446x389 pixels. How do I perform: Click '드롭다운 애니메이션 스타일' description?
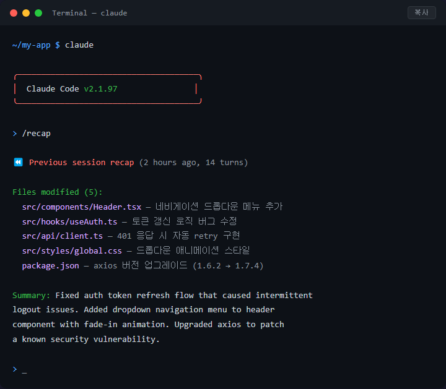tap(193, 250)
